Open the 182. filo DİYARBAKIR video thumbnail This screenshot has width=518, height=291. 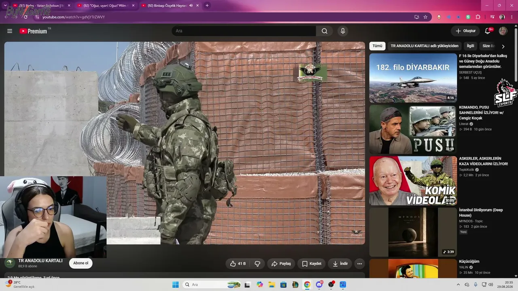[x=413, y=78]
